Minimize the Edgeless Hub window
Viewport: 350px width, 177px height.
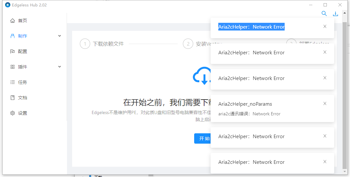pyautogui.click(x=310, y=5)
